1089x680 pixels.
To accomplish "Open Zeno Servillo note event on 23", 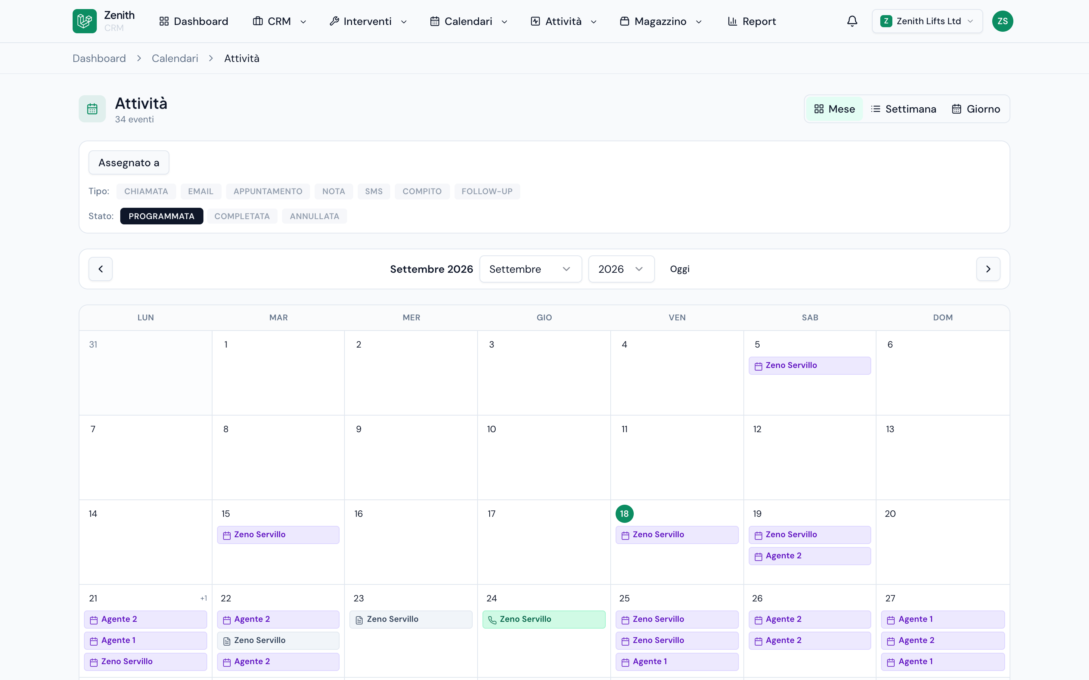I will [411, 619].
